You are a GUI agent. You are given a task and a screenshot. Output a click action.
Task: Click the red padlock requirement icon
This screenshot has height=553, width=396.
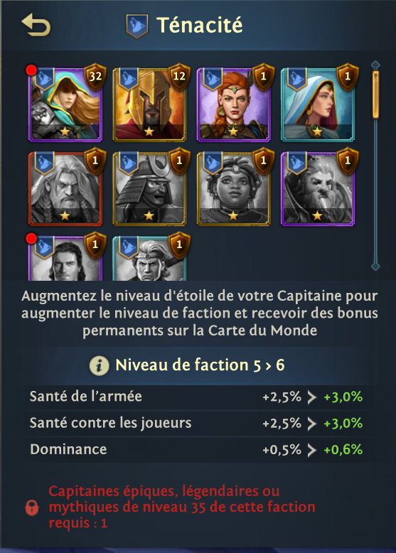tap(32, 508)
